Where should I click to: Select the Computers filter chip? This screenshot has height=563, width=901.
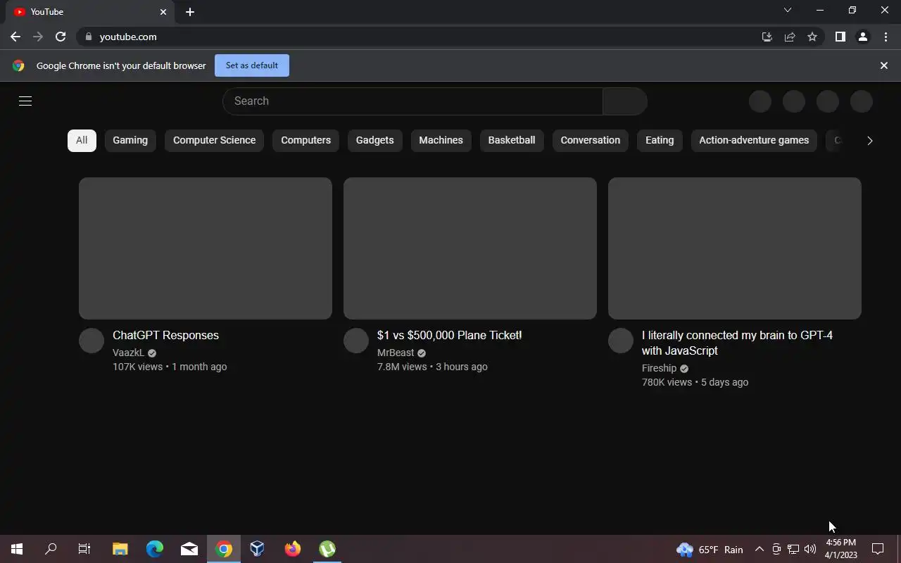(305, 140)
